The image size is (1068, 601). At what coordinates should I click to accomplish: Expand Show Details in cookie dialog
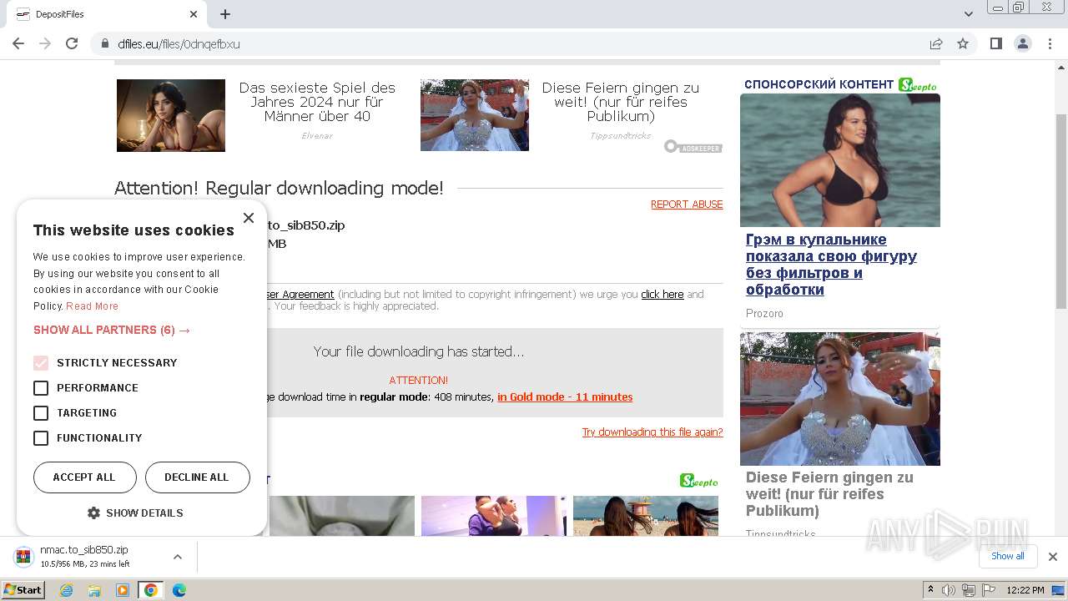click(135, 513)
